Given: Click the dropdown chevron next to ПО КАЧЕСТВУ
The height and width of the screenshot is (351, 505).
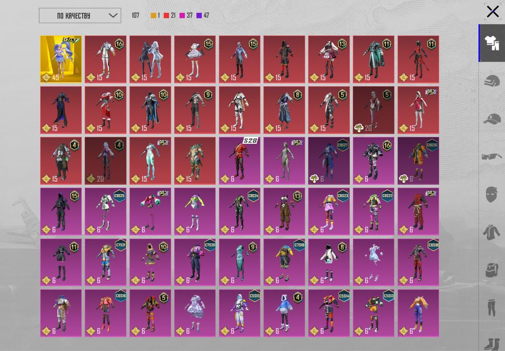Looking at the screenshot, I should click(x=113, y=16).
